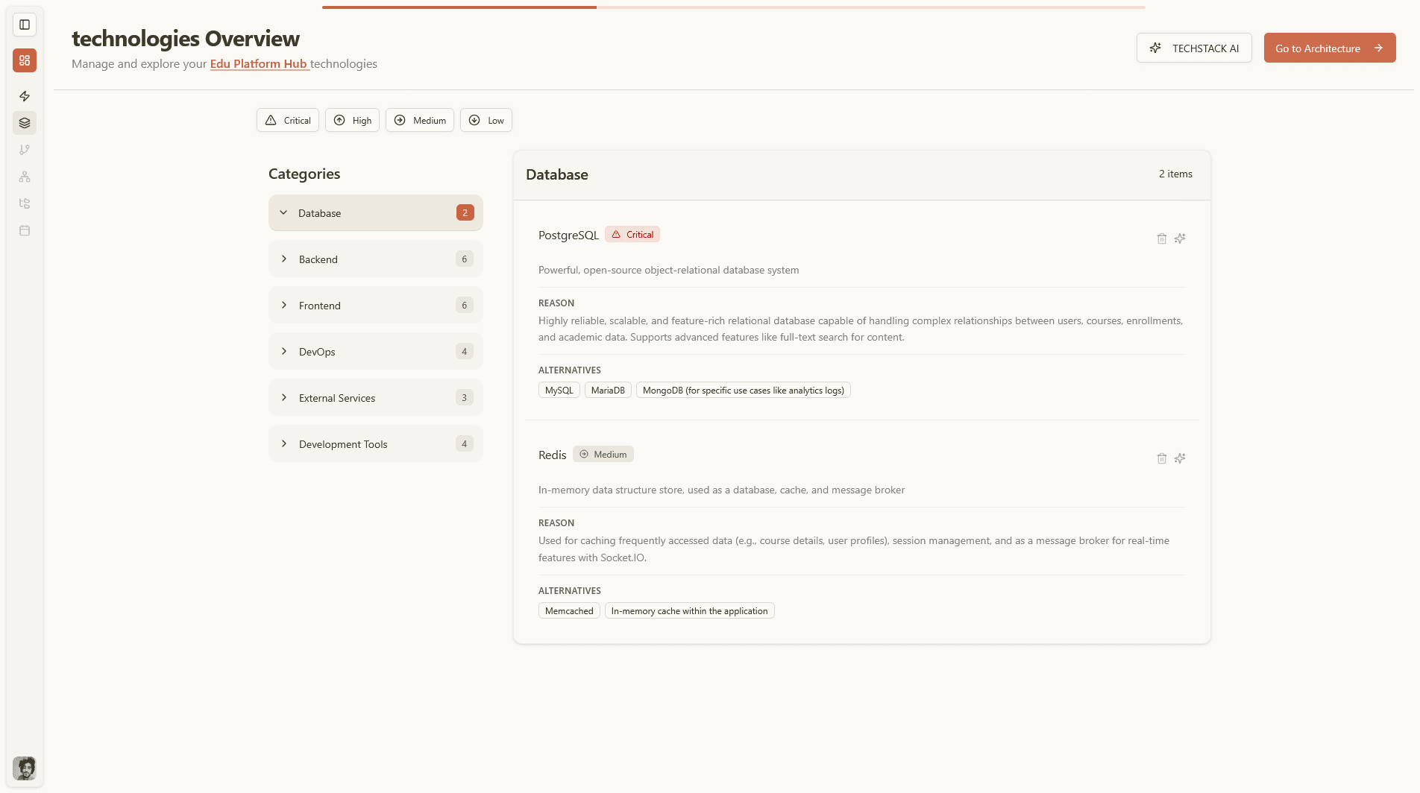Select the lightning quick-actions icon
1420x793 pixels.
coord(25,96)
